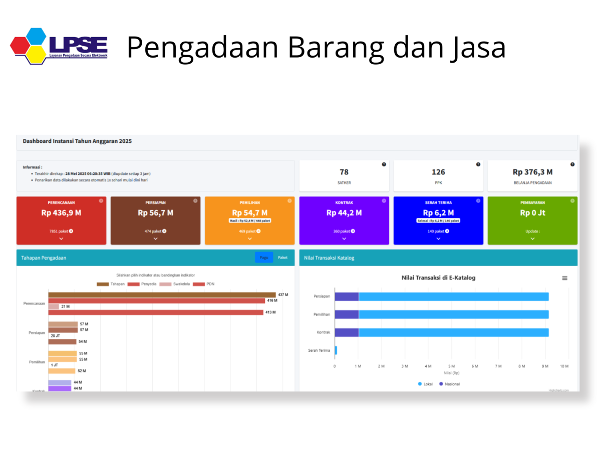
Task: Switch to the Paket tab
Action: (x=283, y=258)
